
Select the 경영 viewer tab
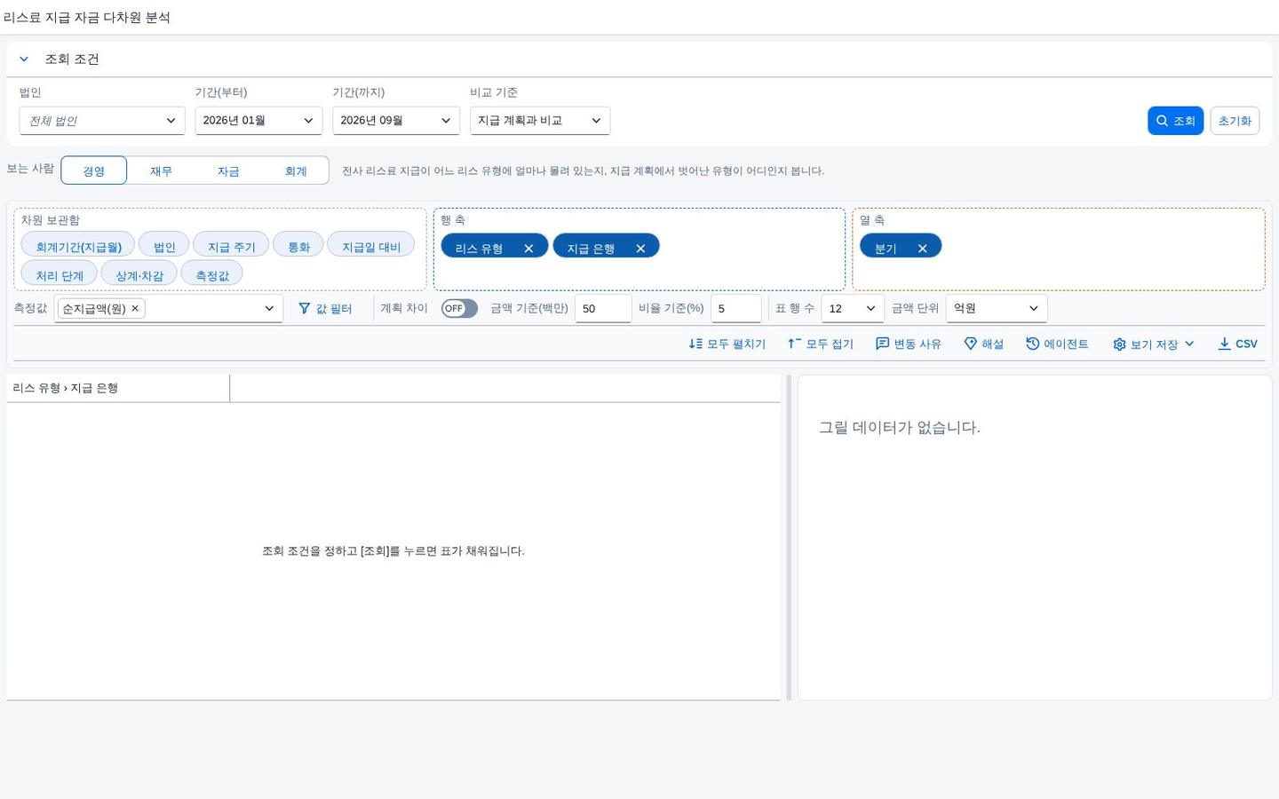pos(94,170)
